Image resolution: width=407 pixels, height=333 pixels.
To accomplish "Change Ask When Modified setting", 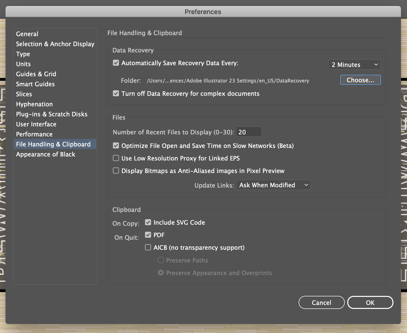I will [273, 185].
